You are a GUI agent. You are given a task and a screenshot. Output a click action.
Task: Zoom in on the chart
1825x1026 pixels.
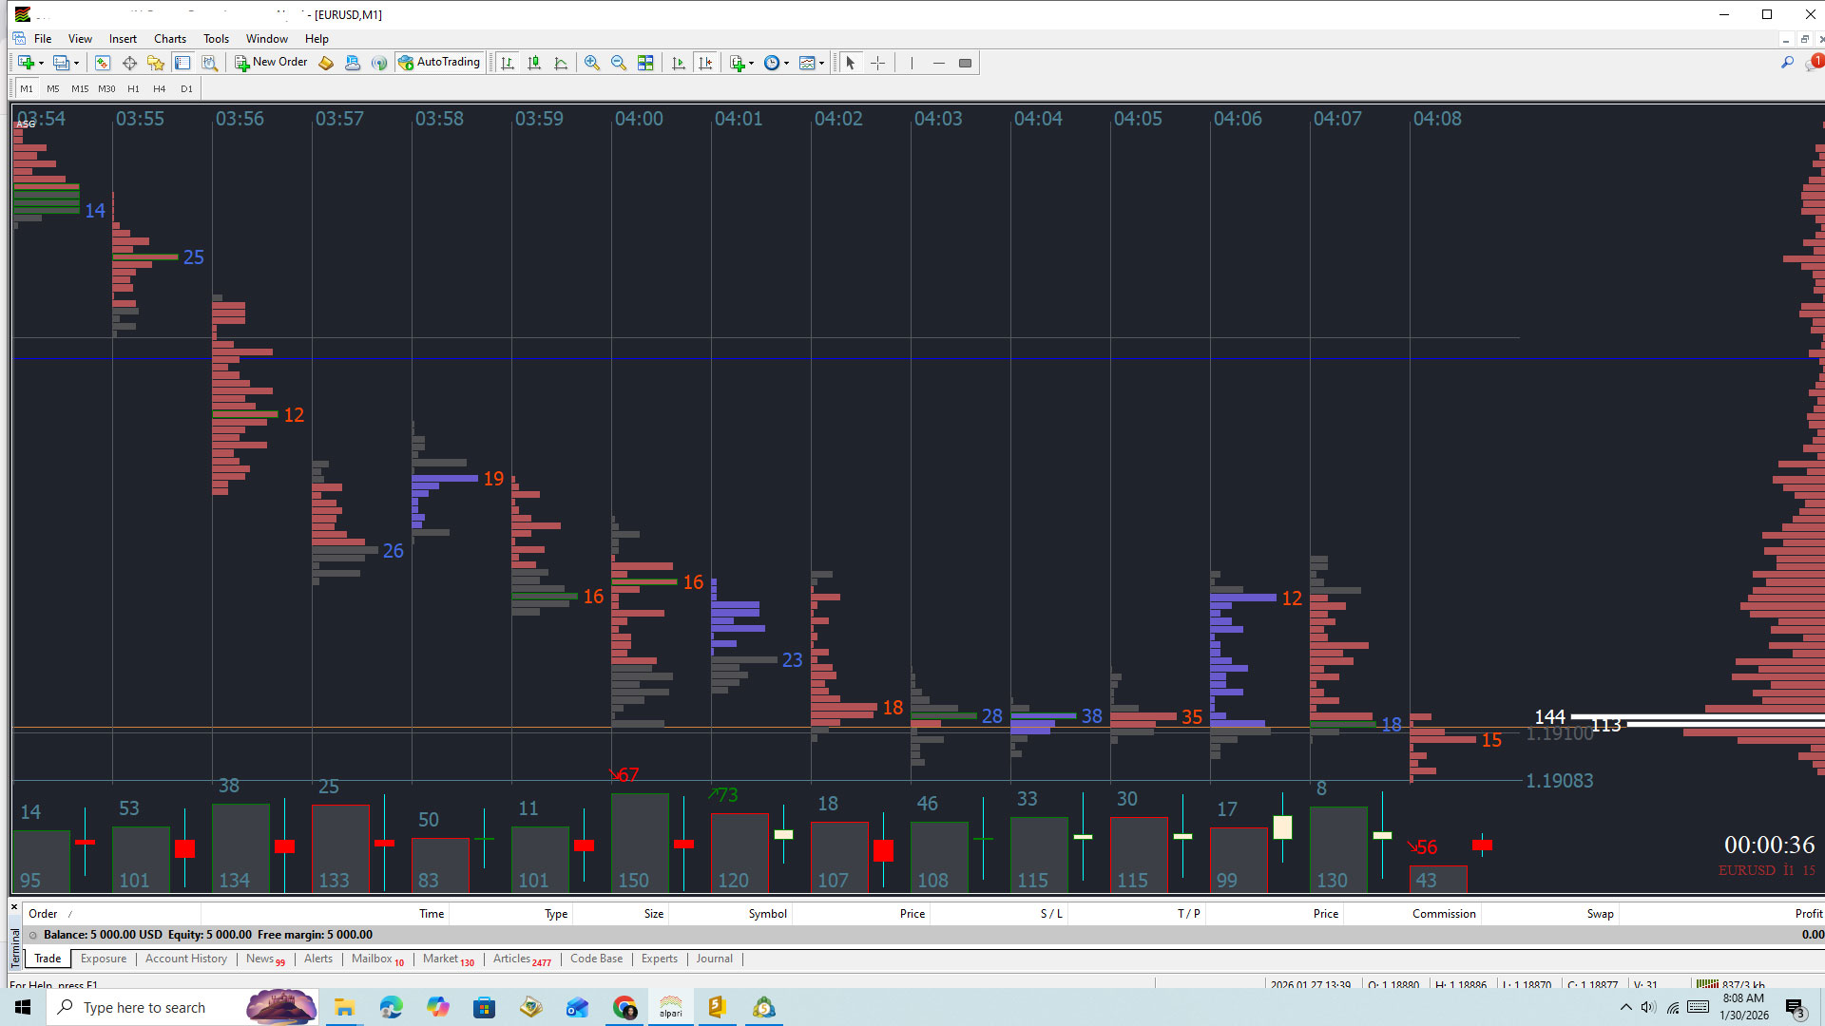click(x=592, y=63)
